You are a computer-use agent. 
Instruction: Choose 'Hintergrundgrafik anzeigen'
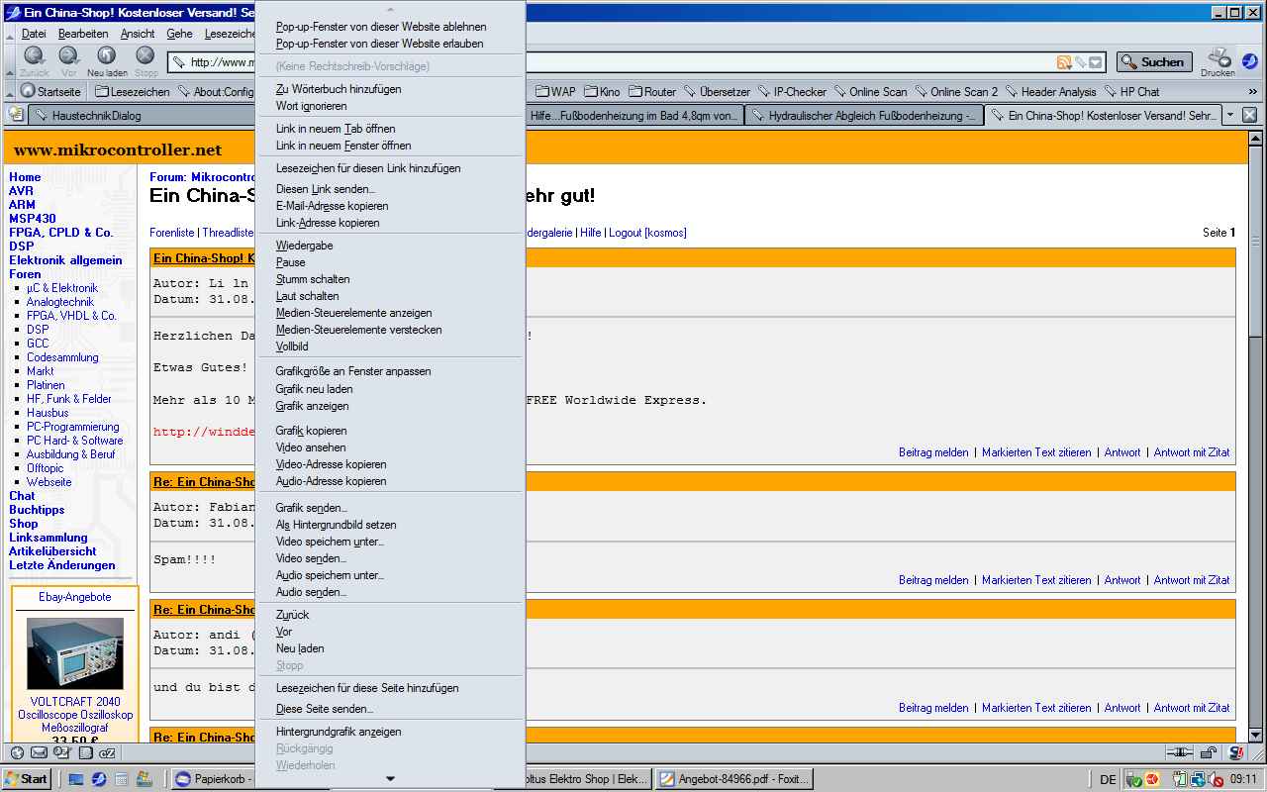(x=390, y=732)
